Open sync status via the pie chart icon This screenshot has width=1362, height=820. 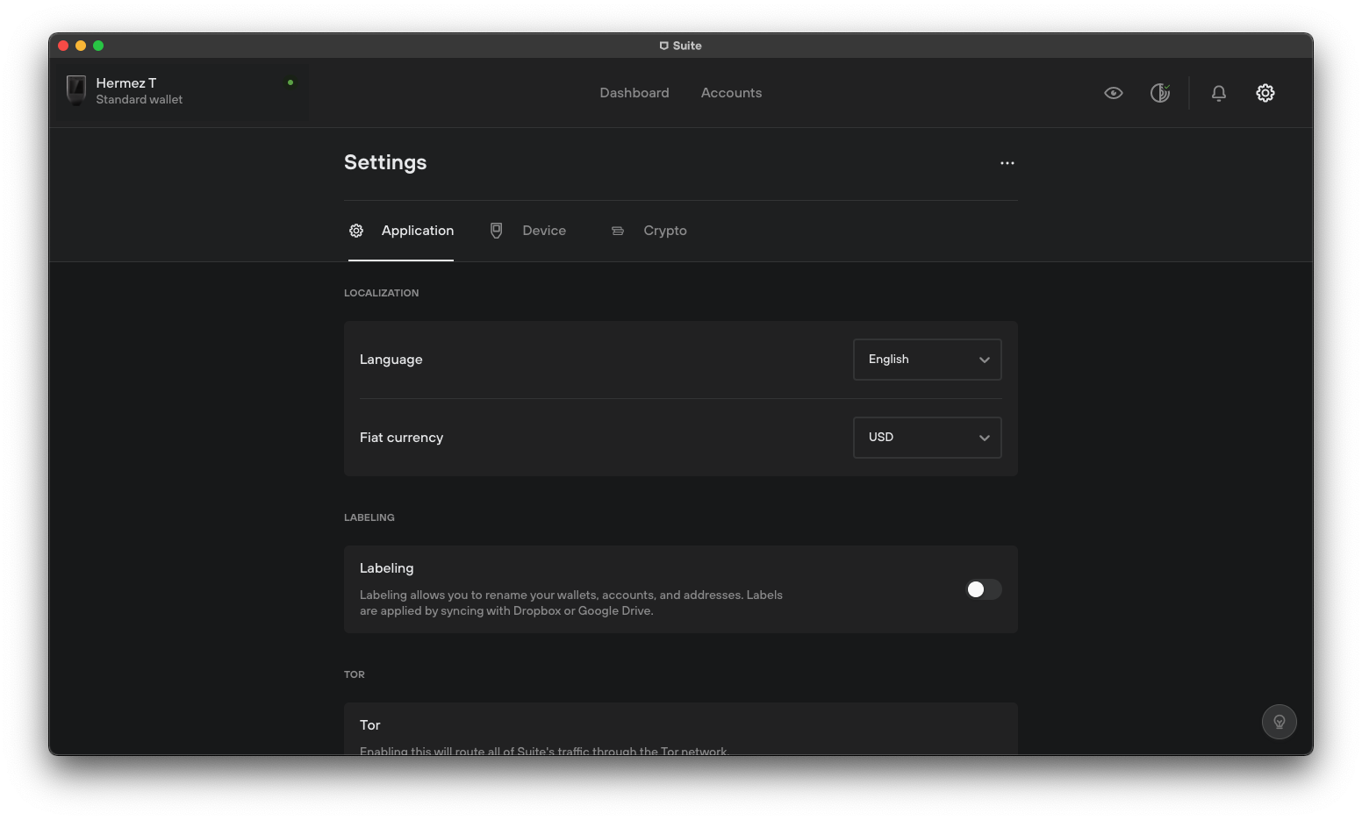pos(1159,92)
